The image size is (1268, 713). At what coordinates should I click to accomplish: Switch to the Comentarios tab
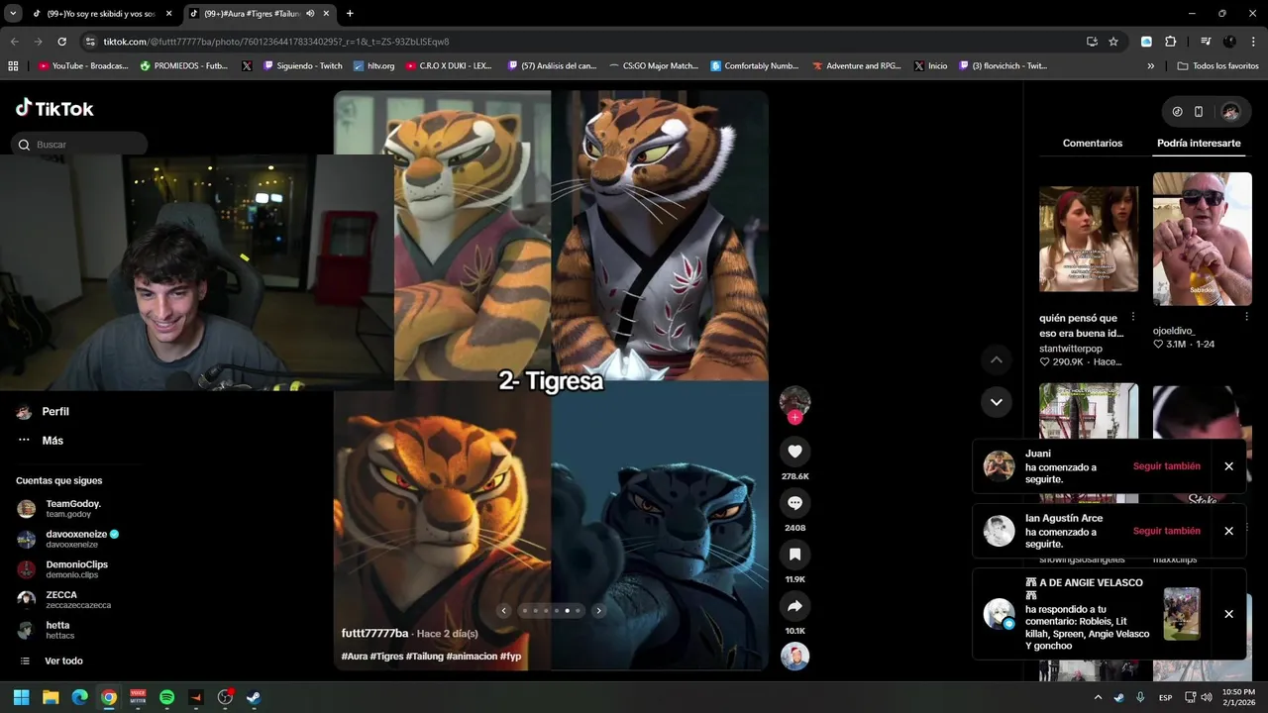pyautogui.click(x=1093, y=144)
